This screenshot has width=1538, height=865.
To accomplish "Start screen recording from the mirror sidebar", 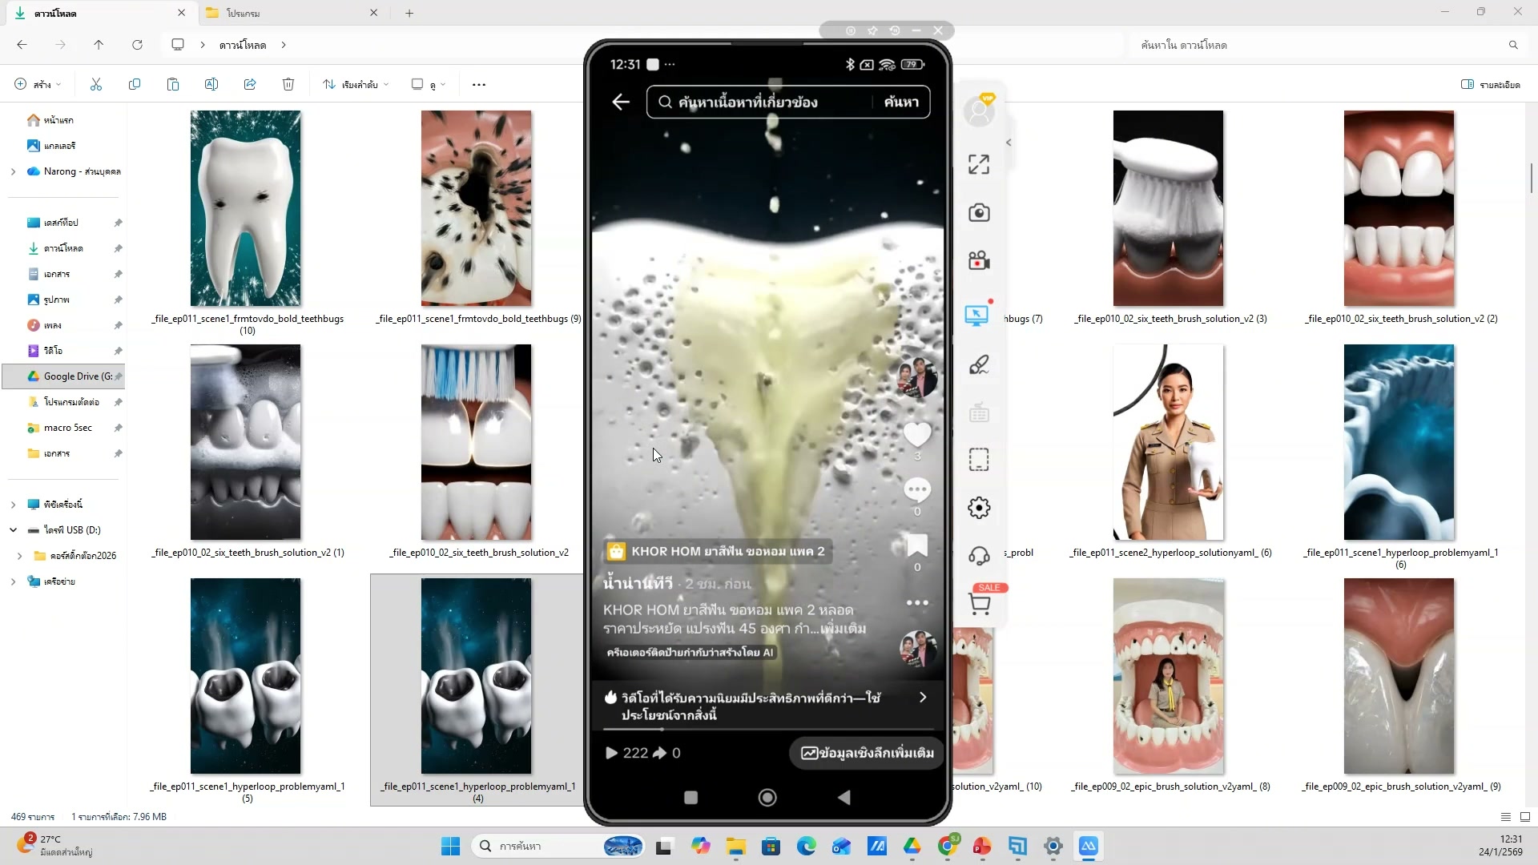I will coord(979,260).
